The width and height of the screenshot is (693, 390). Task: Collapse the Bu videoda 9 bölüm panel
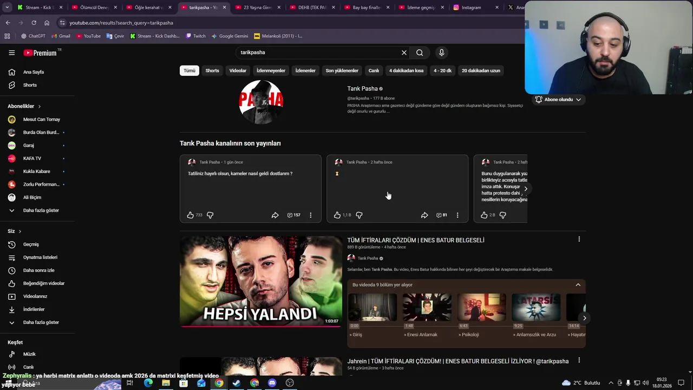click(x=578, y=285)
